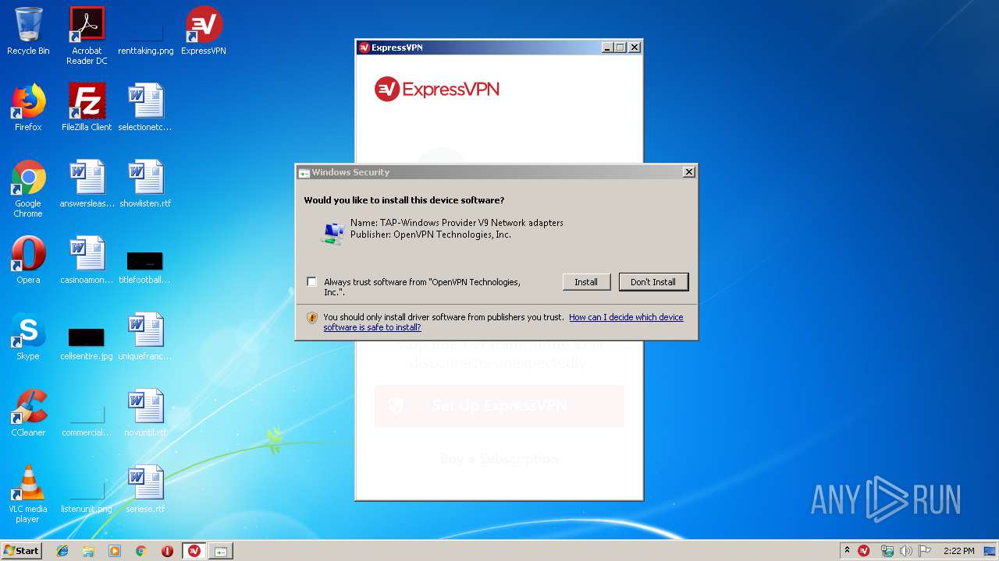Screen dimensions: 999x561
Task: Click the taskbar clock 2:22 PM
Action: (x=958, y=551)
